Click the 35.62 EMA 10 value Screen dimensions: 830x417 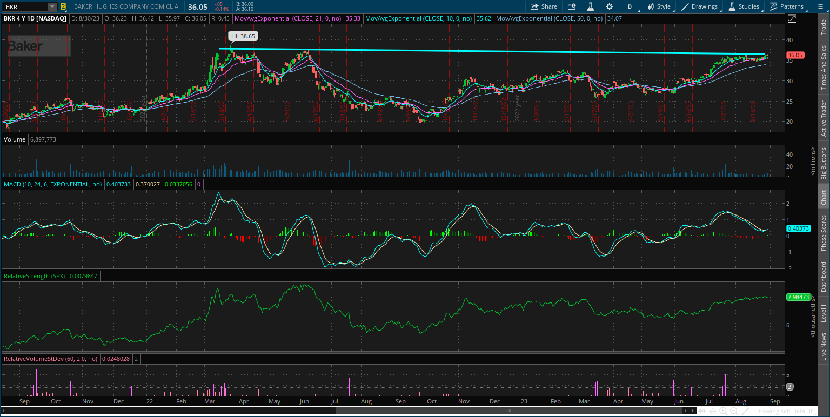click(484, 18)
